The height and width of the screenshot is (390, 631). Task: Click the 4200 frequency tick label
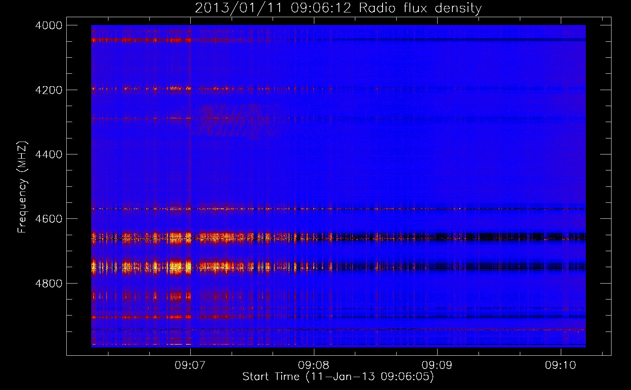(x=49, y=90)
